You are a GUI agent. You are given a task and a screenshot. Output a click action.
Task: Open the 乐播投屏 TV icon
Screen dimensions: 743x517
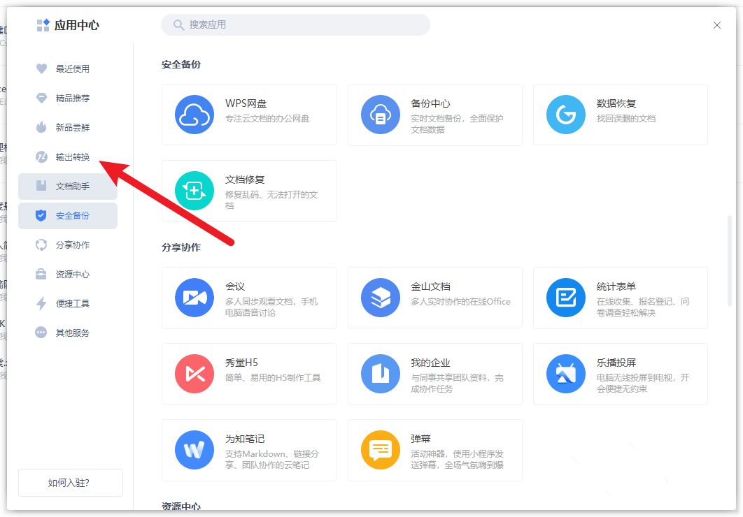click(x=566, y=374)
